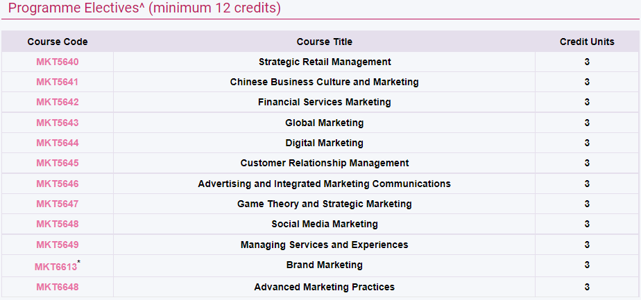The height and width of the screenshot is (300, 641).
Task: Open the MKT5641 course link
Action: [x=57, y=82]
